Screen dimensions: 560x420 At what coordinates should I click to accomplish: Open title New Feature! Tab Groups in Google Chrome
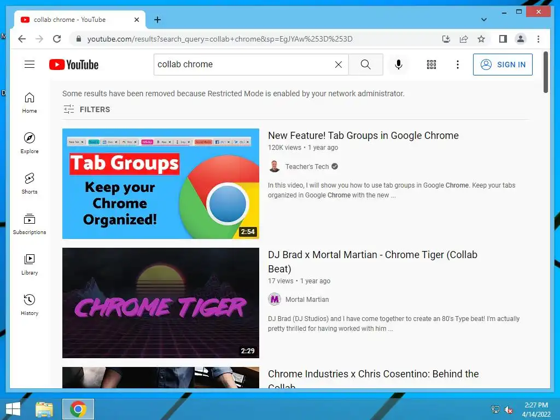click(363, 136)
